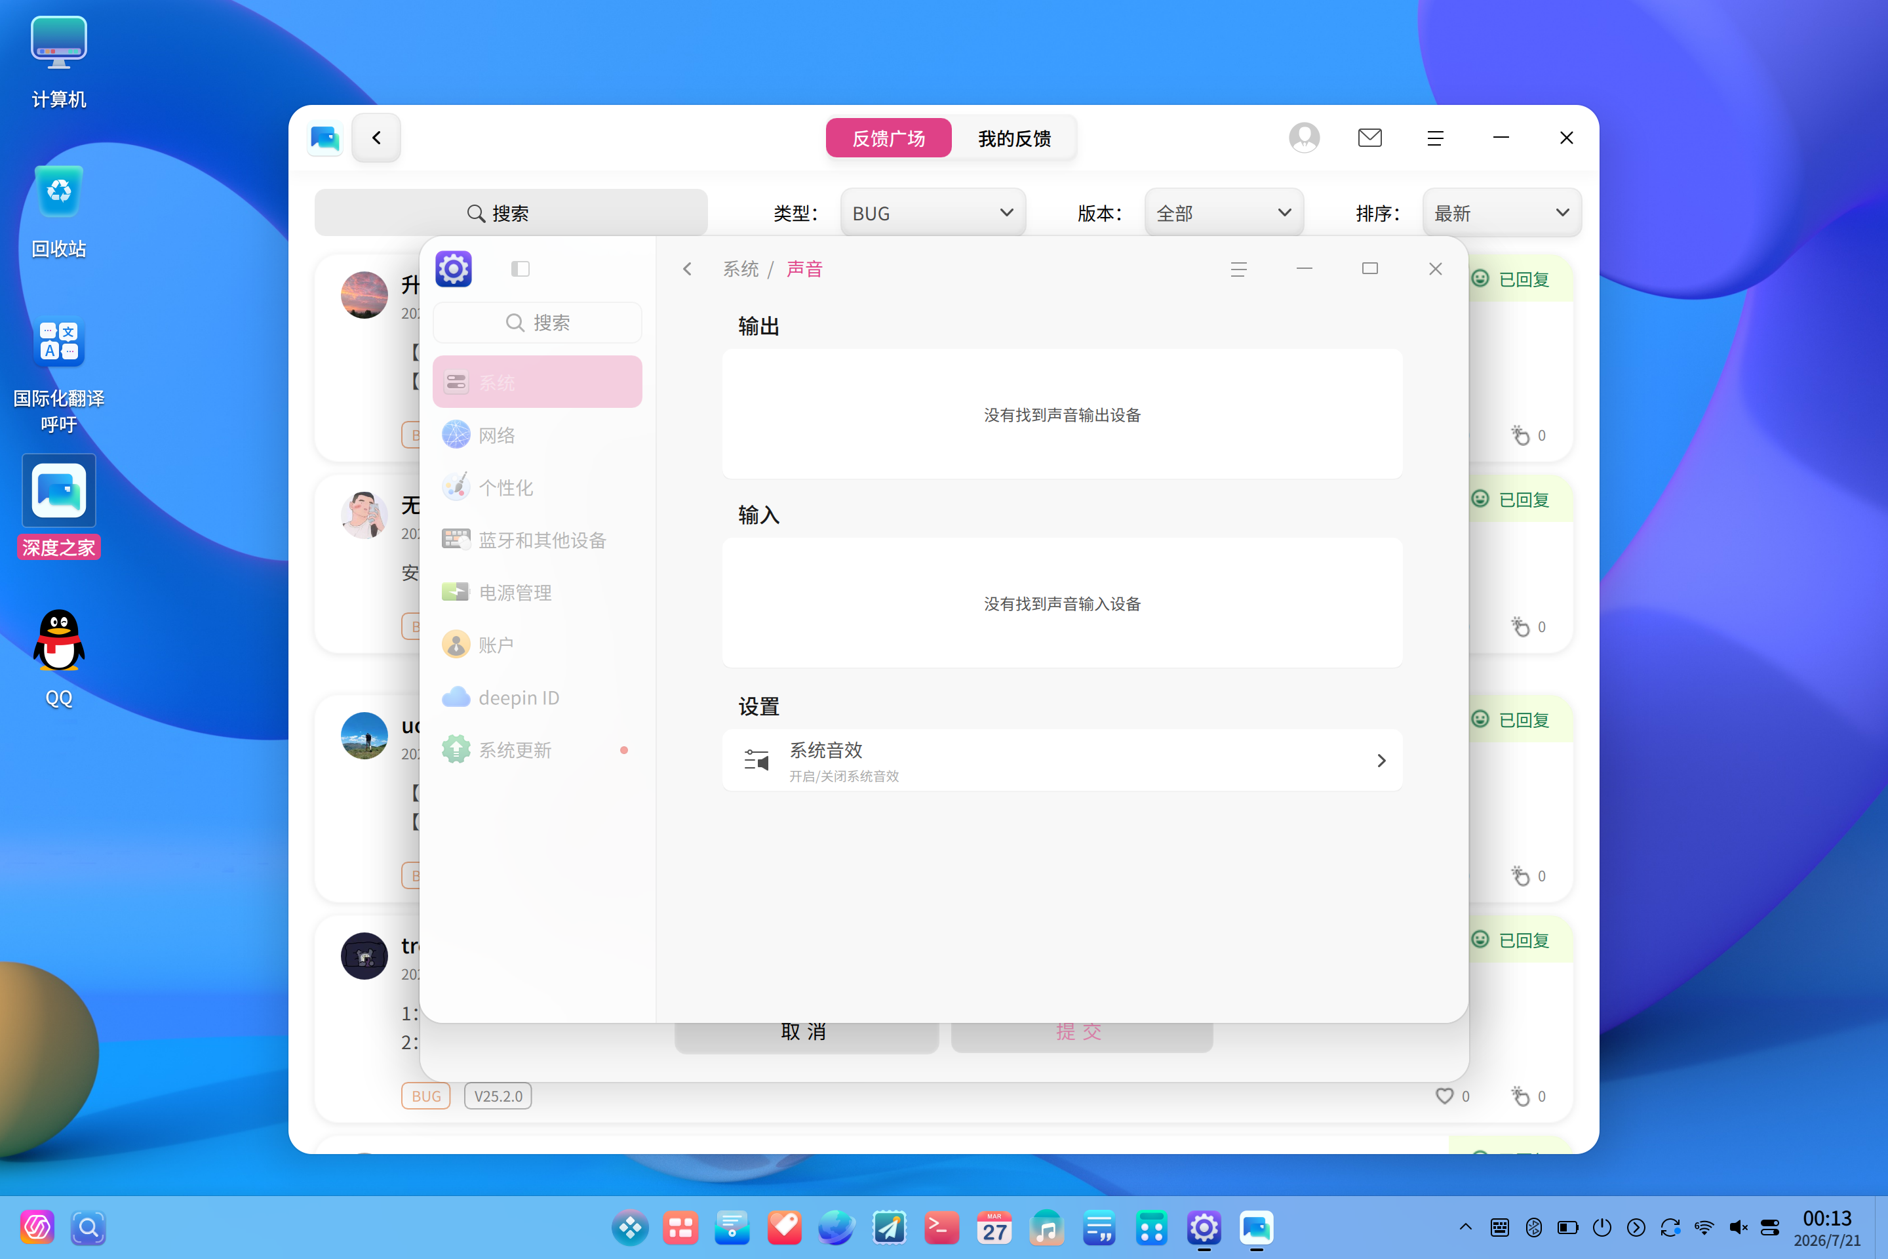Image resolution: width=1888 pixels, height=1259 pixels.
Task: Open the settings window hamburger menu
Action: coord(1238,269)
